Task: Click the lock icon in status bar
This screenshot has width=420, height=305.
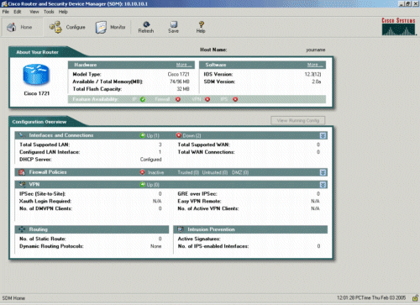Action: (x=415, y=298)
